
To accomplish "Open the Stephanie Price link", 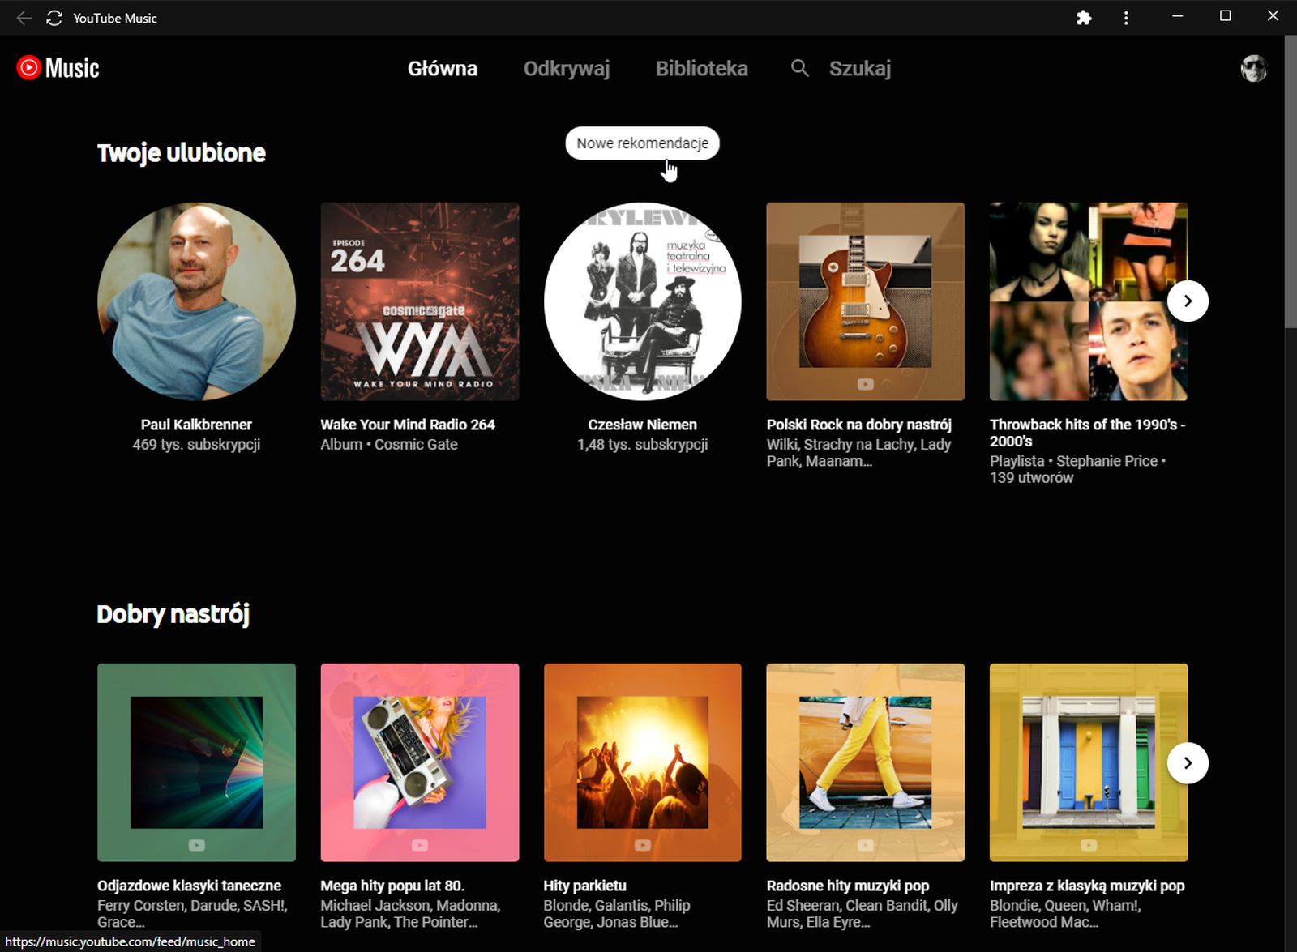I will 1107,461.
